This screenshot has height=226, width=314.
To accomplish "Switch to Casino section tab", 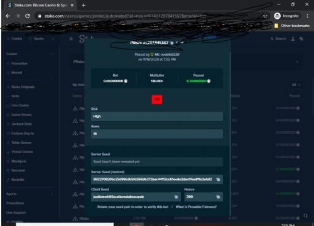I will (14, 39).
